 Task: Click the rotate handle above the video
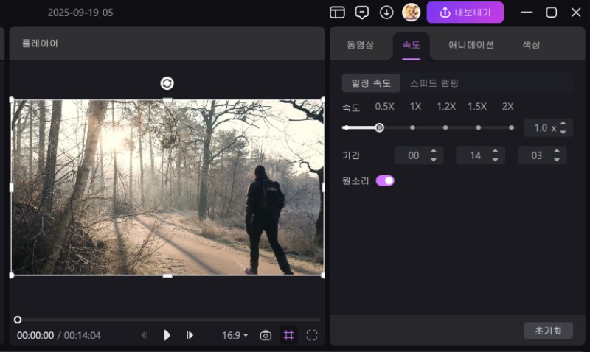pyautogui.click(x=167, y=83)
